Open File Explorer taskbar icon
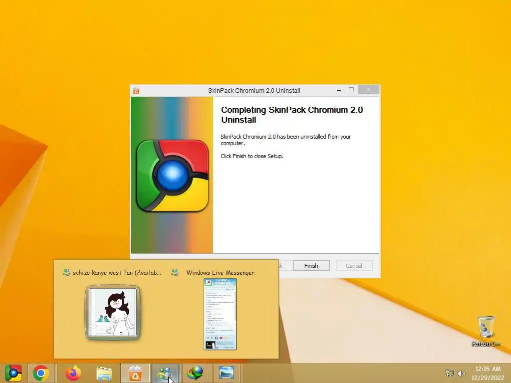511x383 pixels. click(x=104, y=373)
